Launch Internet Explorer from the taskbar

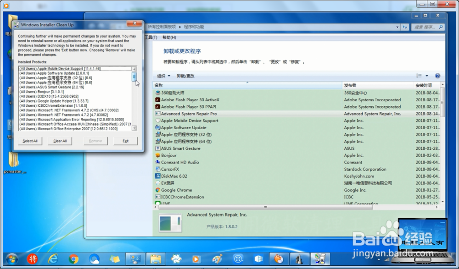53,259
